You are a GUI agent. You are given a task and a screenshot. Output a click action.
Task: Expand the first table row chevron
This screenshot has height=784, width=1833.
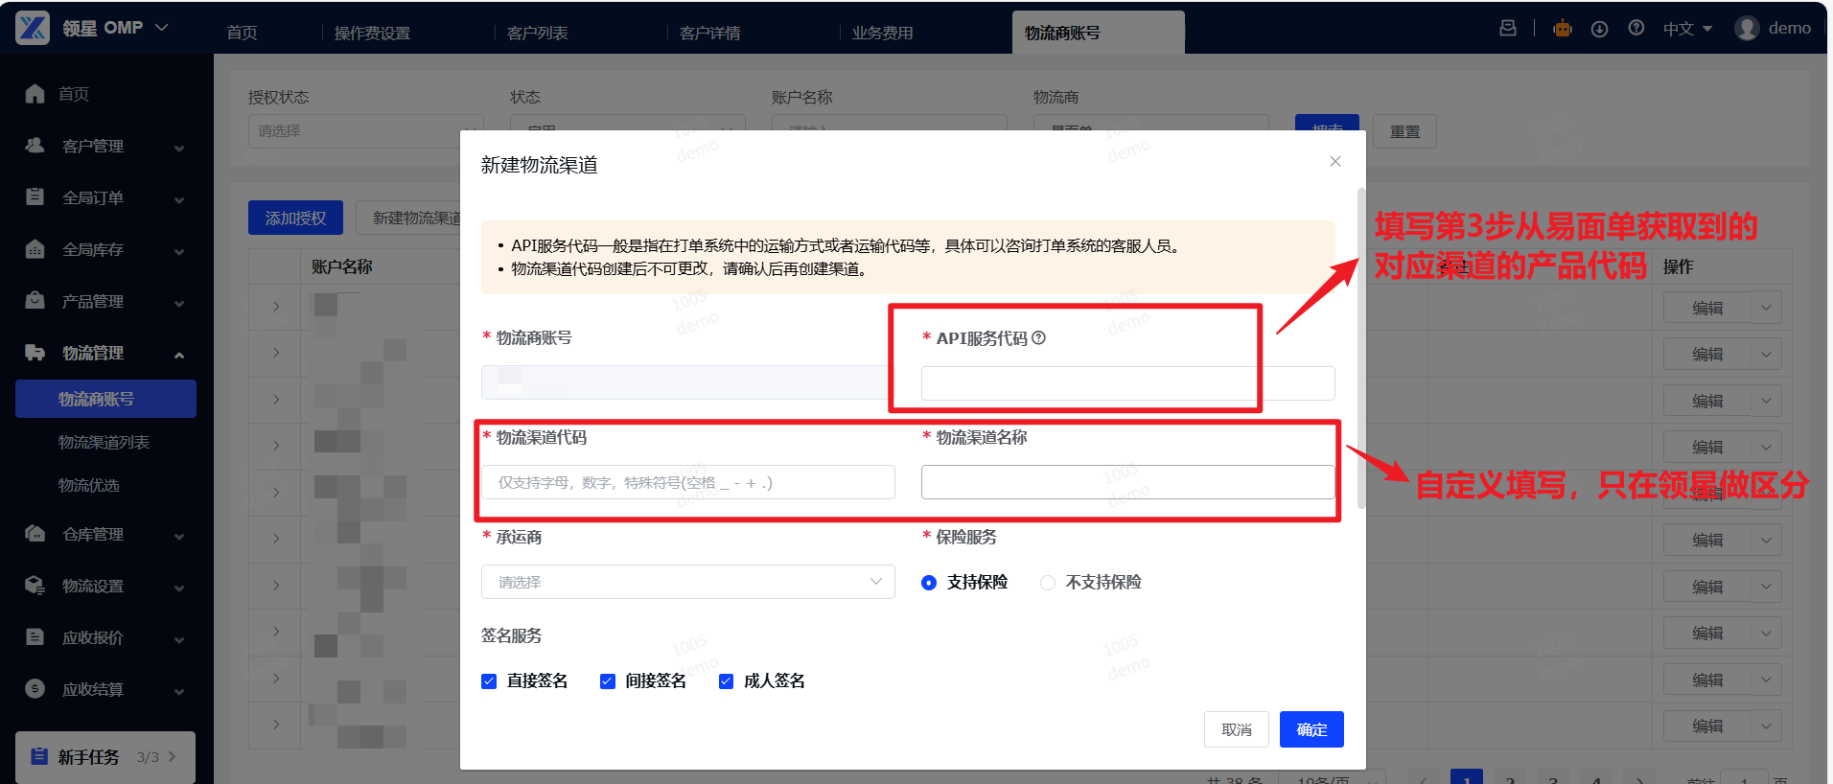coord(276,307)
